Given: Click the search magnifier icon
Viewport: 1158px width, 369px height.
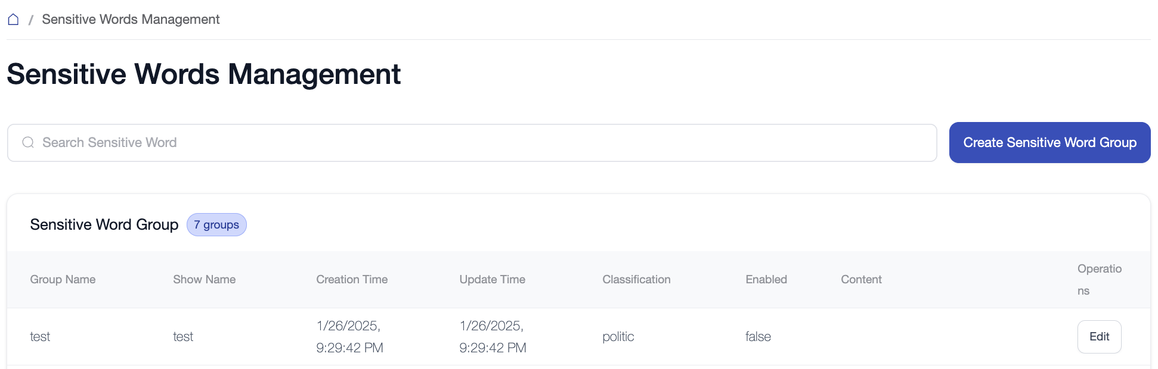Looking at the screenshot, I should tap(28, 143).
